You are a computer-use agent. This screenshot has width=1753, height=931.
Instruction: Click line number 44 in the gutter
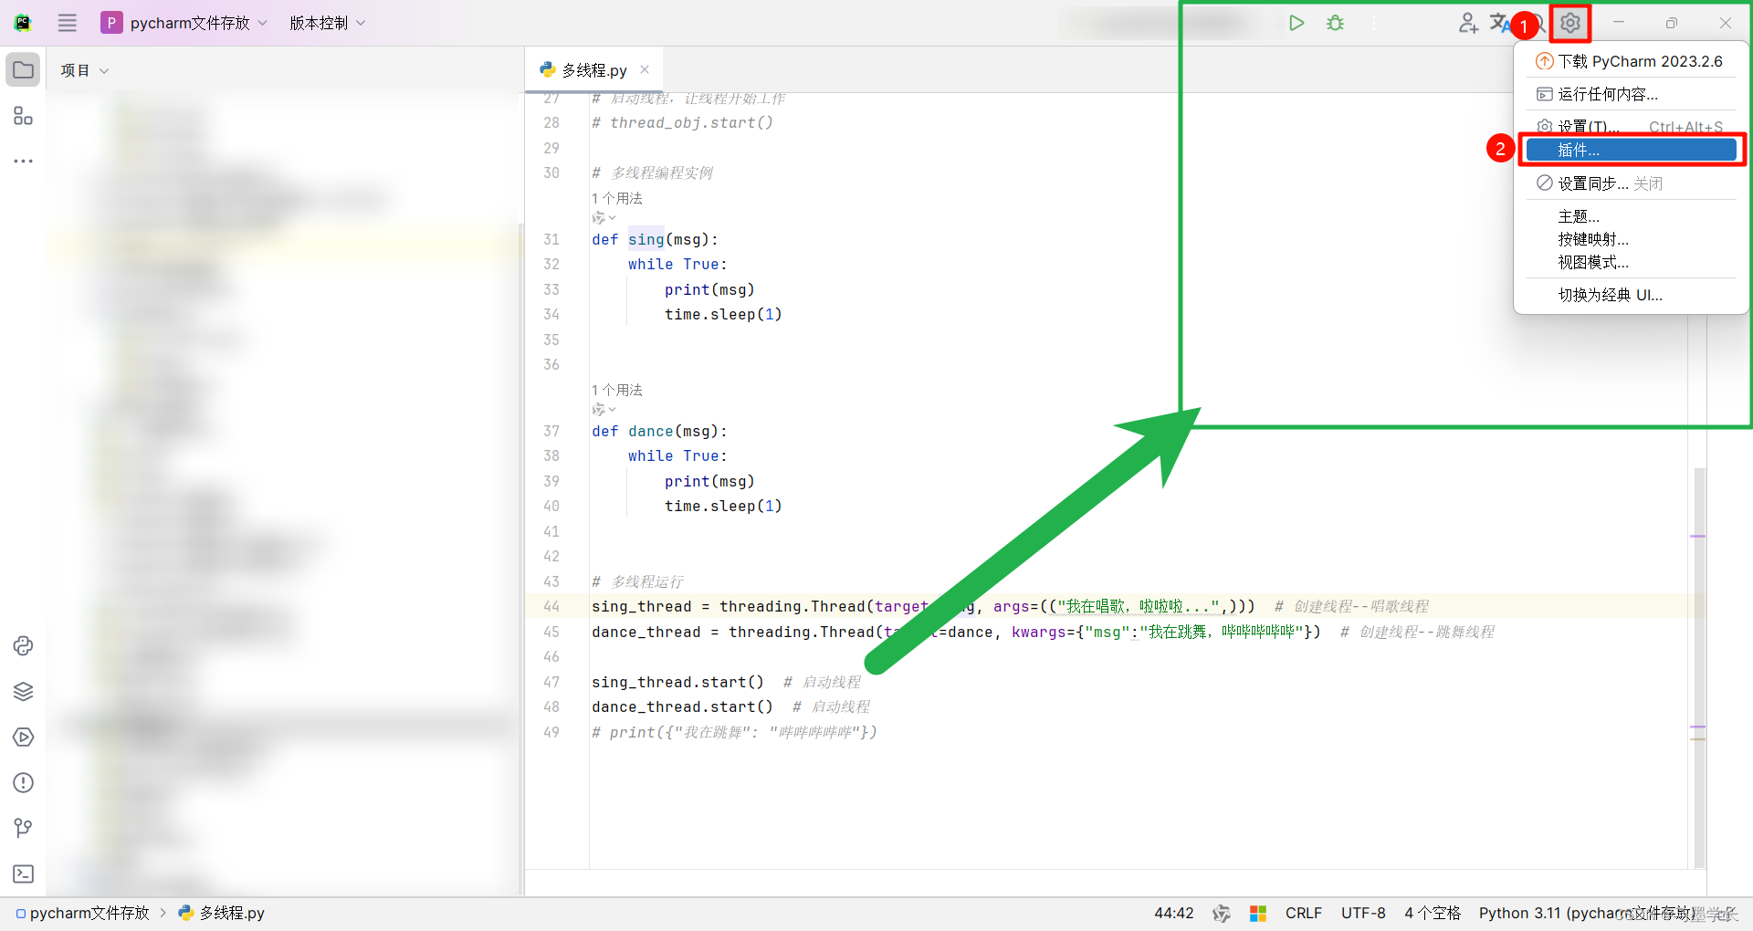[551, 606]
